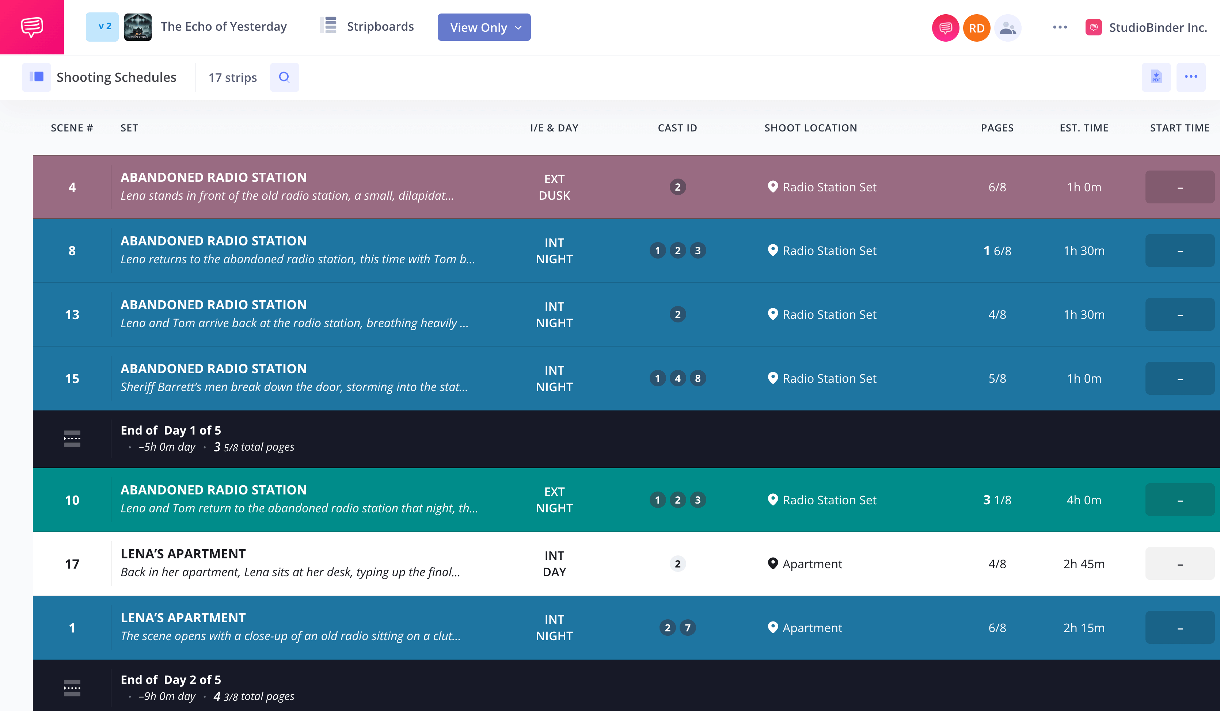Click the ellipsis menu in the top navigation bar
Screen dimensions: 1220x711
pos(1060,28)
